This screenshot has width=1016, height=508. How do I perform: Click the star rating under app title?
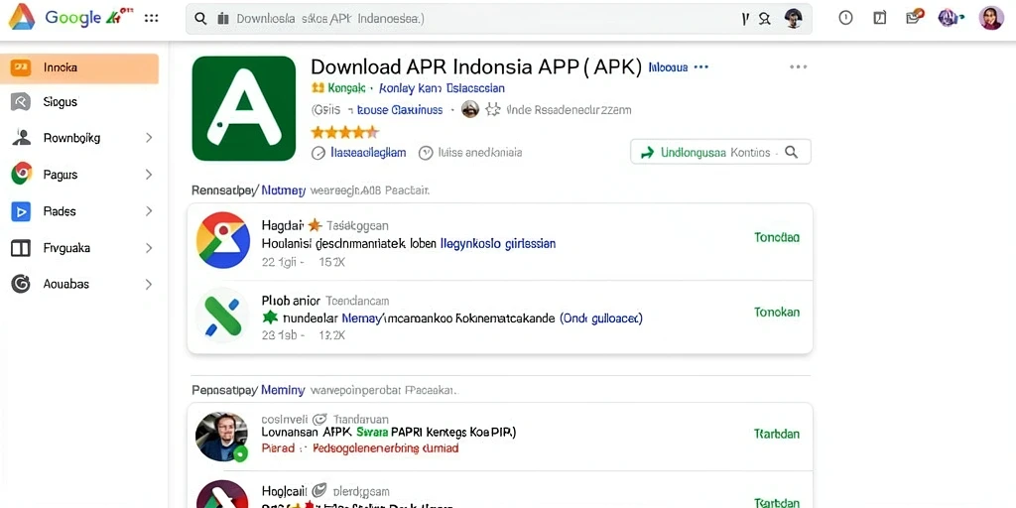click(344, 132)
